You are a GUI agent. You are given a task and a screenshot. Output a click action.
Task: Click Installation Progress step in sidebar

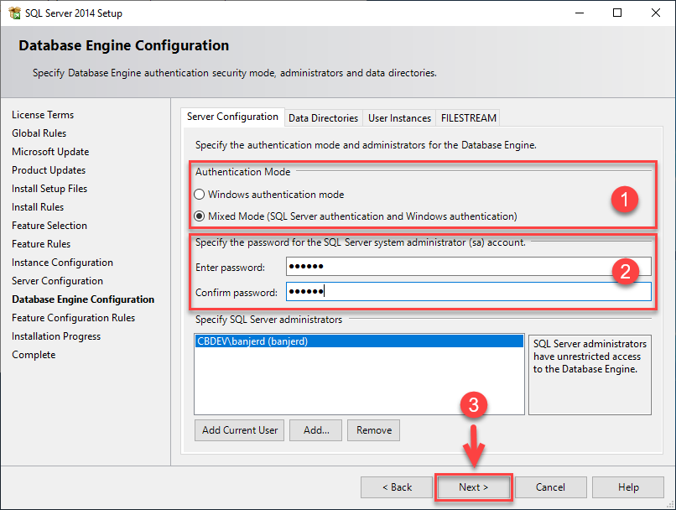(x=56, y=336)
